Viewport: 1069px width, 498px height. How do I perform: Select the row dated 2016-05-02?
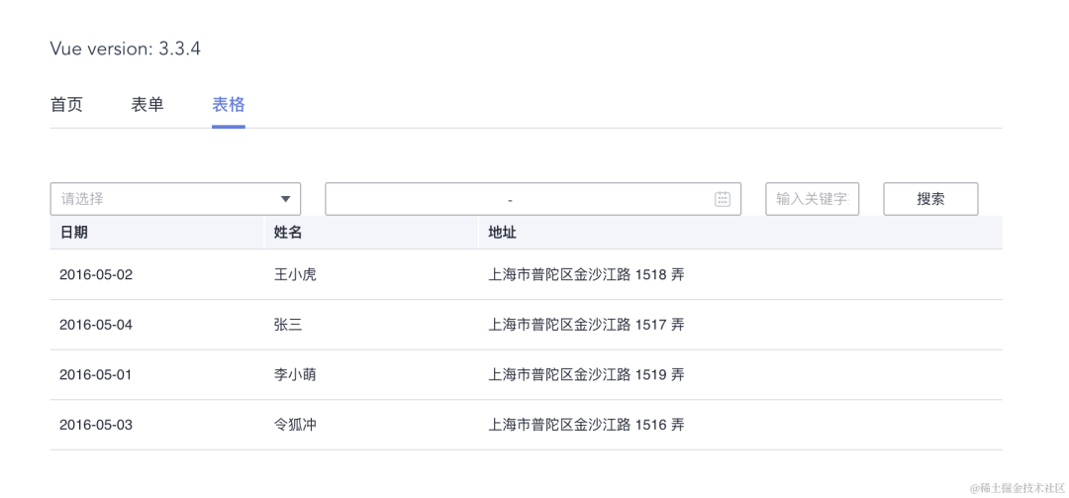pos(96,275)
